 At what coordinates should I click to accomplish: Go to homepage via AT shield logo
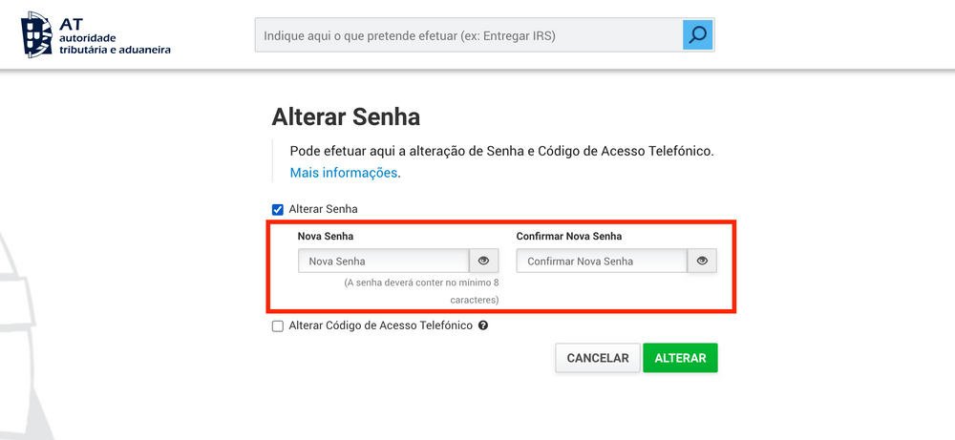(x=39, y=34)
